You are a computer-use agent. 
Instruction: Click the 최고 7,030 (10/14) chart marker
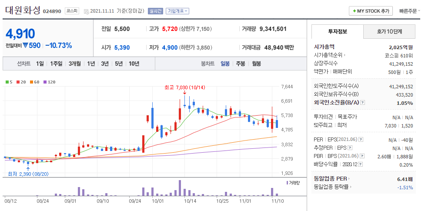[185, 87]
